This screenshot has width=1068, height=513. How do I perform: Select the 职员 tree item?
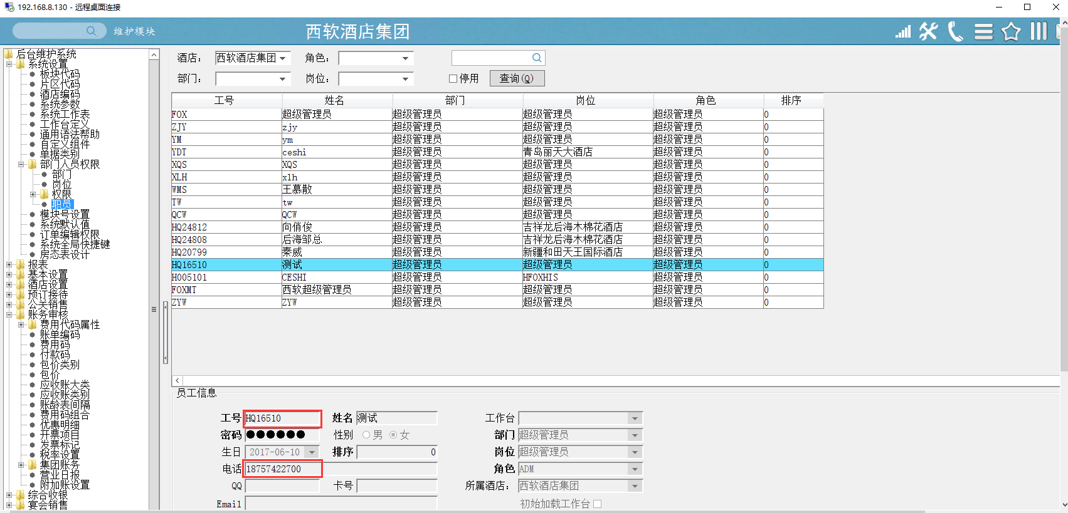click(x=62, y=204)
